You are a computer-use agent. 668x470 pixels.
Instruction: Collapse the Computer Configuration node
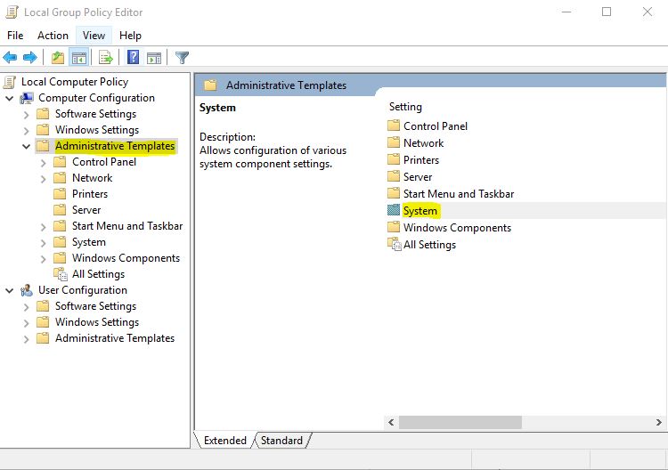[x=10, y=98]
